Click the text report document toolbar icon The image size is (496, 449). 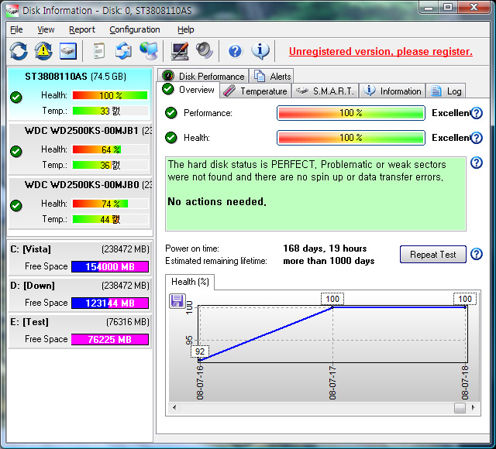click(x=99, y=51)
